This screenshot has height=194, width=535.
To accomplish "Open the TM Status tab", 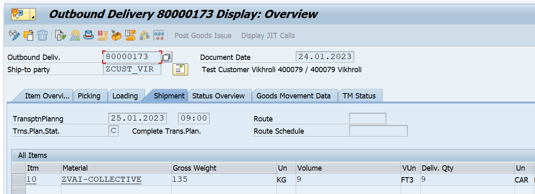I will click(359, 96).
